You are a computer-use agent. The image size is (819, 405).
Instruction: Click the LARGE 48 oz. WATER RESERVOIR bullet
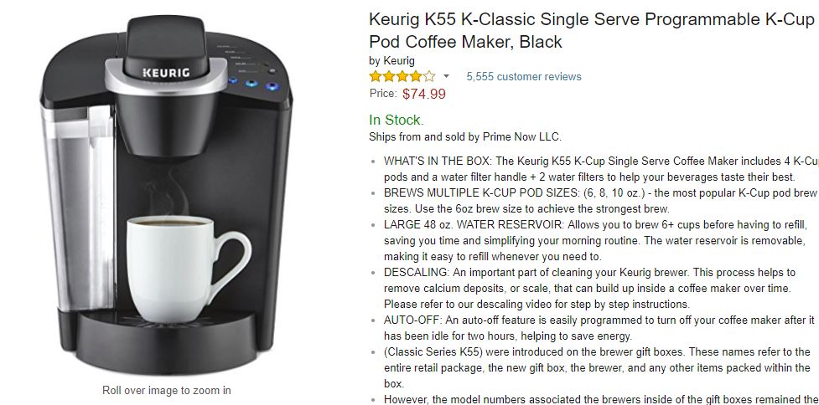[596, 241]
